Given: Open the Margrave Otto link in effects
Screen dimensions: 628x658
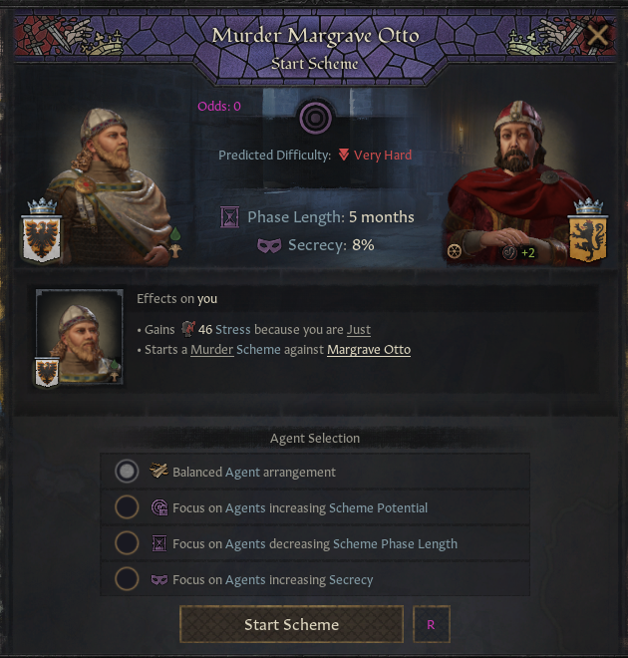Looking at the screenshot, I should [x=369, y=350].
